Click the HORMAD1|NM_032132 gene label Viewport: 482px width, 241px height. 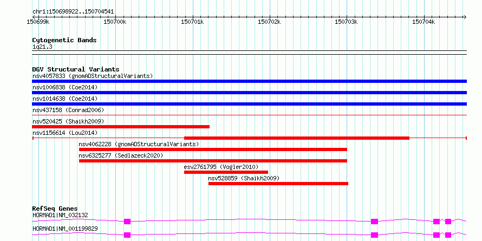coord(60,215)
